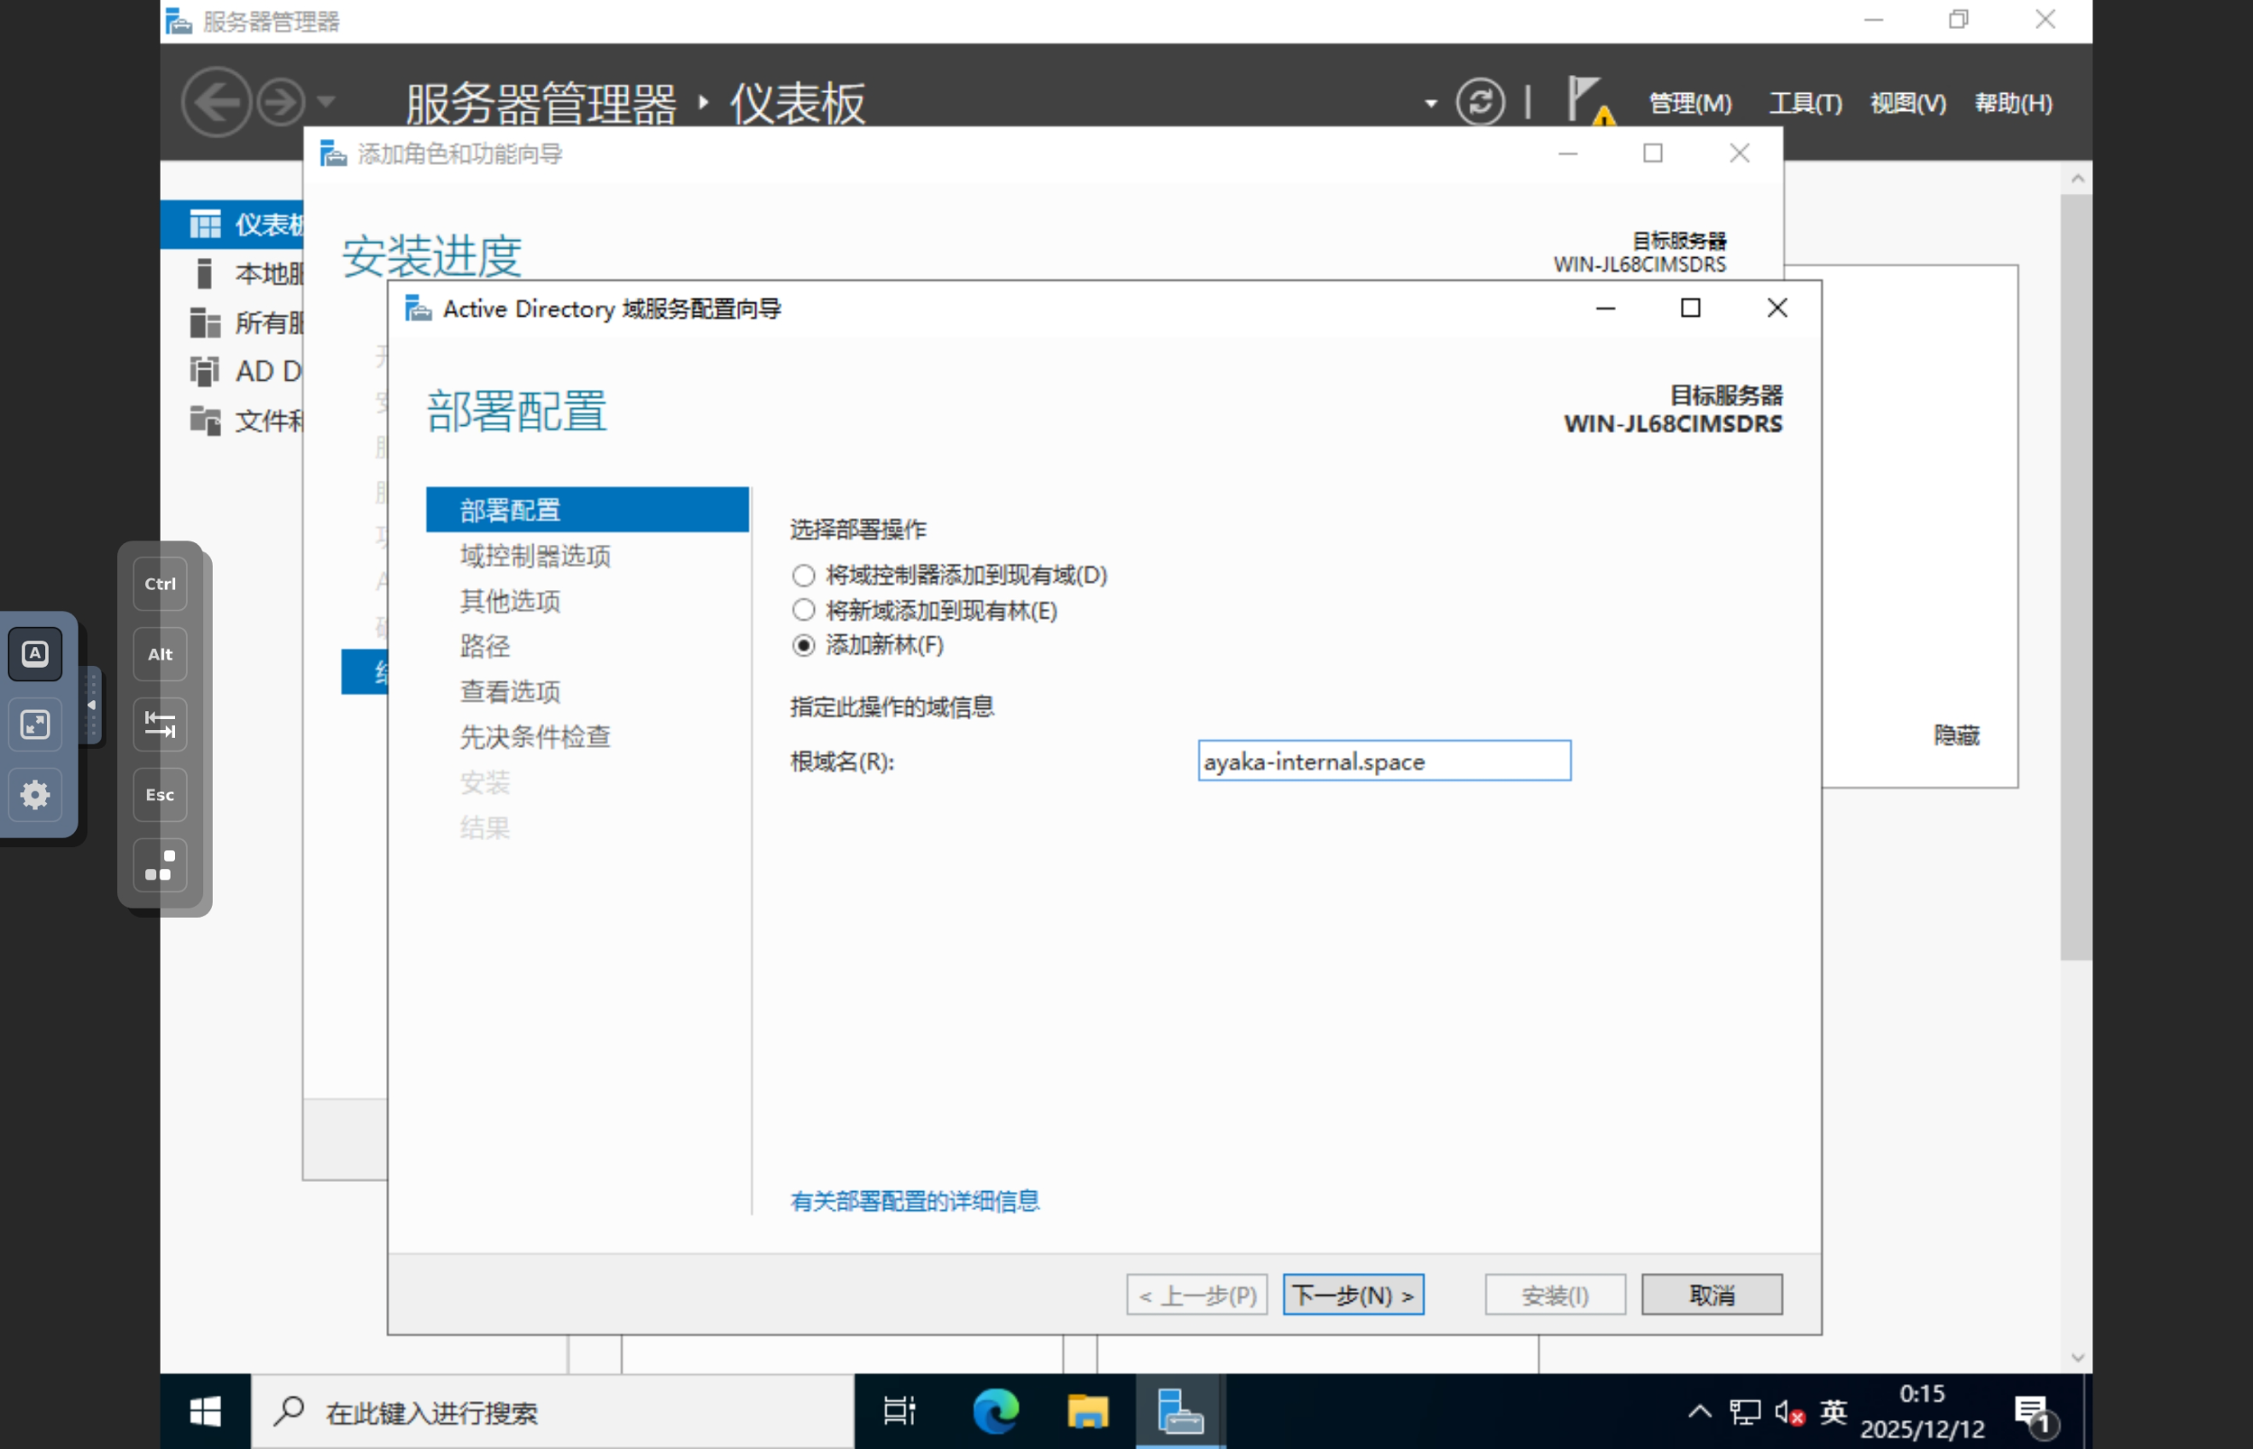Open Microsoft Edge from the taskbar
This screenshot has height=1449, width=2253.
tap(996, 1411)
